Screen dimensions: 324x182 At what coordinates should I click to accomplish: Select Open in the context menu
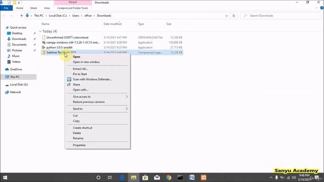click(x=76, y=57)
